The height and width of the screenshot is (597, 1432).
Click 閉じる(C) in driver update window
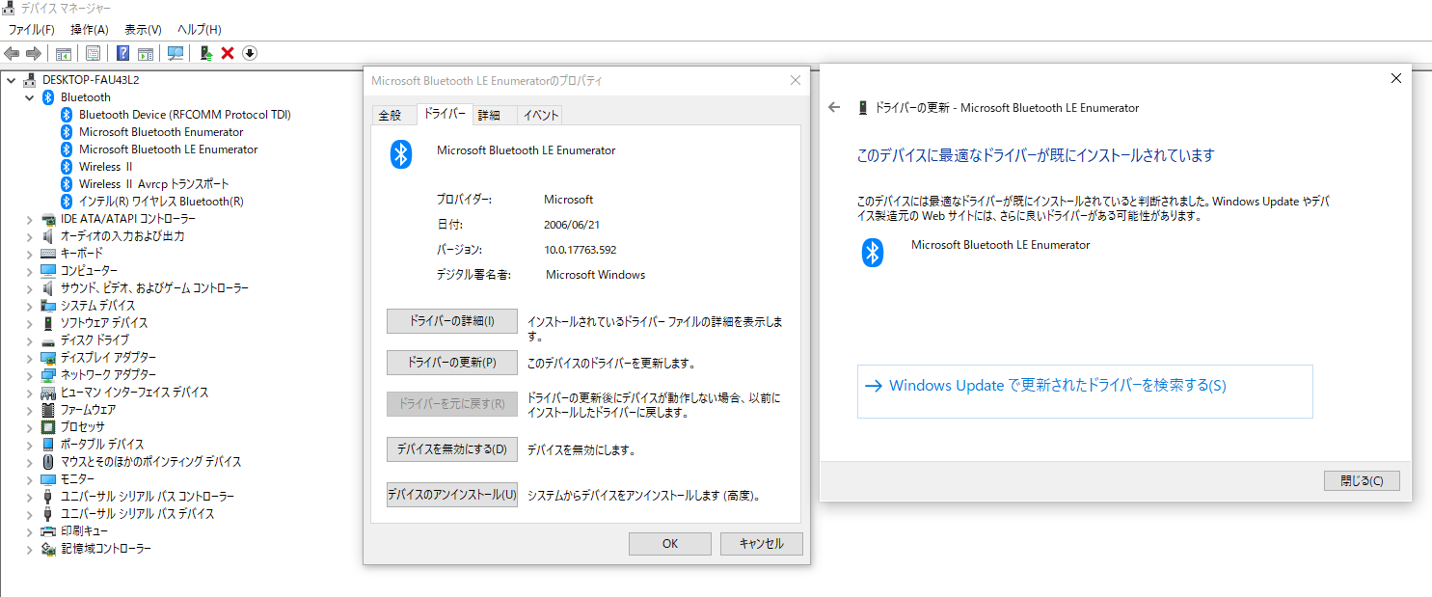pos(1361,481)
